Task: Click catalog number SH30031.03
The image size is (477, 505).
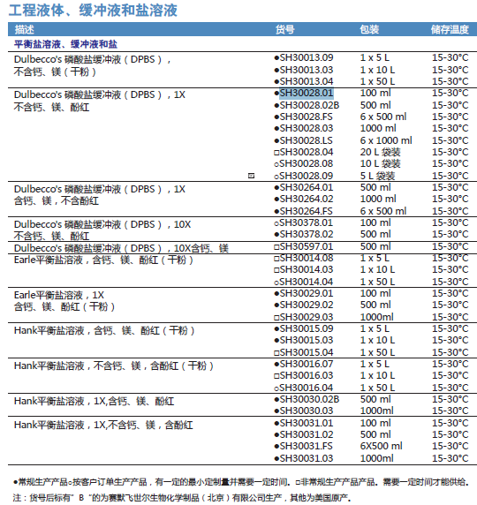Action: (307, 458)
